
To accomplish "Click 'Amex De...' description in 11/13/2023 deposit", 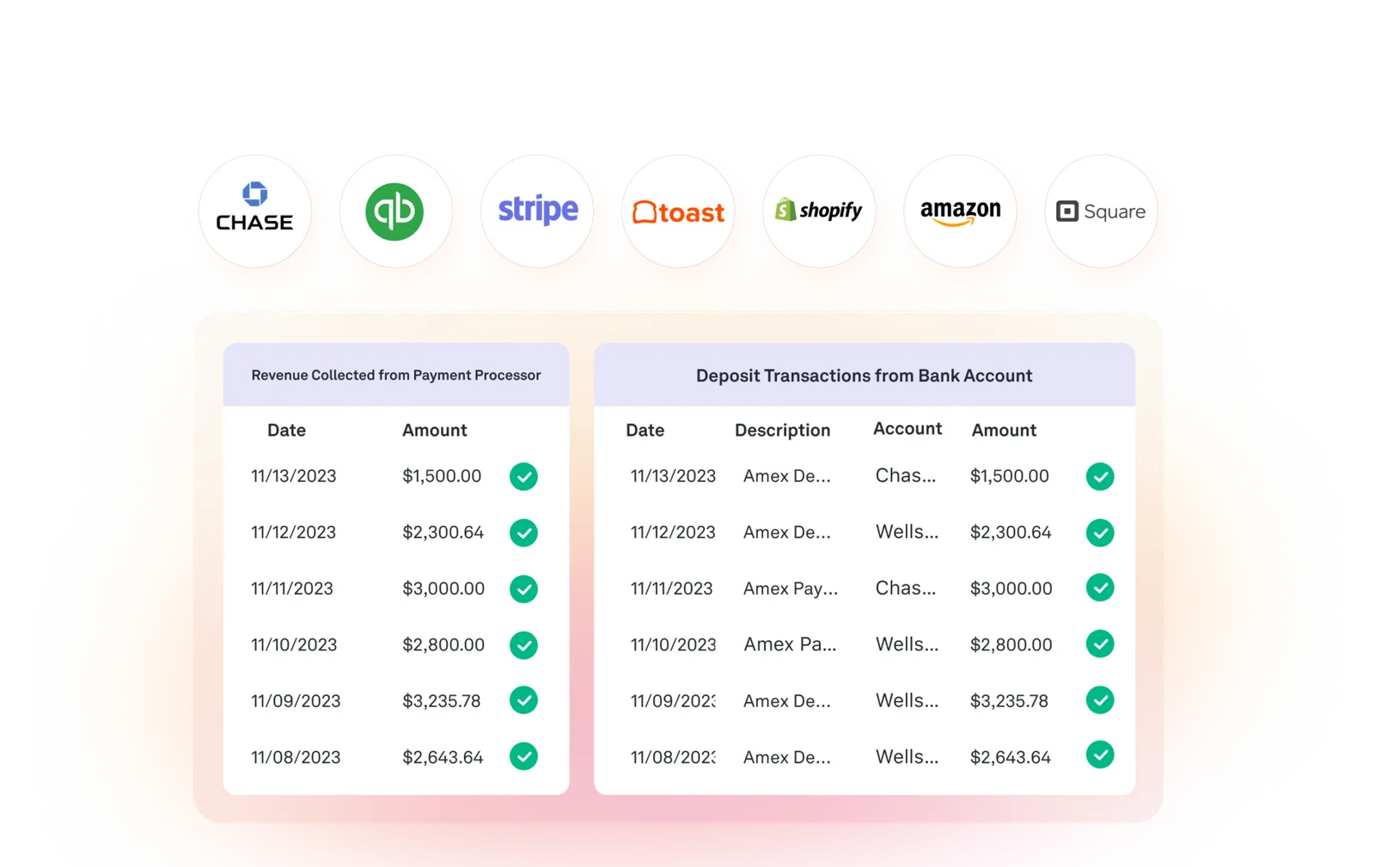I will click(786, 476).
